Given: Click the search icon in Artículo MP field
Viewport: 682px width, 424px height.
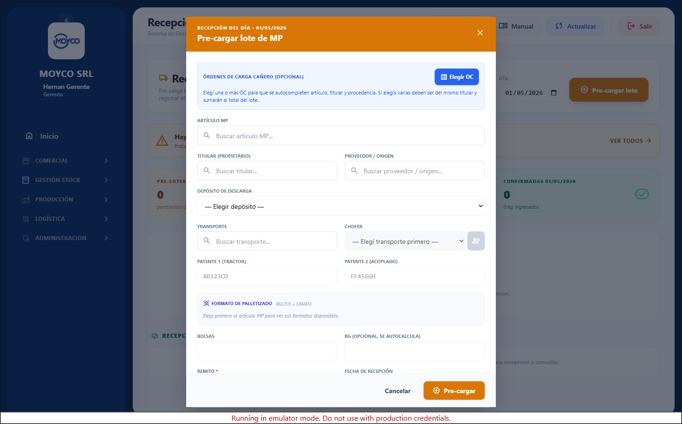Looking at the screenshot, I should 207,135.
